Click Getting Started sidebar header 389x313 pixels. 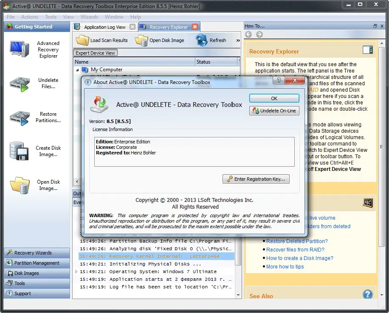(37, 27)
